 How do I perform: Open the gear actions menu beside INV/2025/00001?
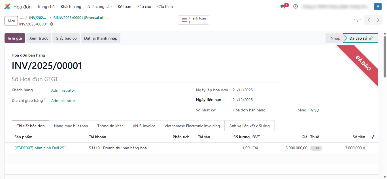(x=52, y=24)
